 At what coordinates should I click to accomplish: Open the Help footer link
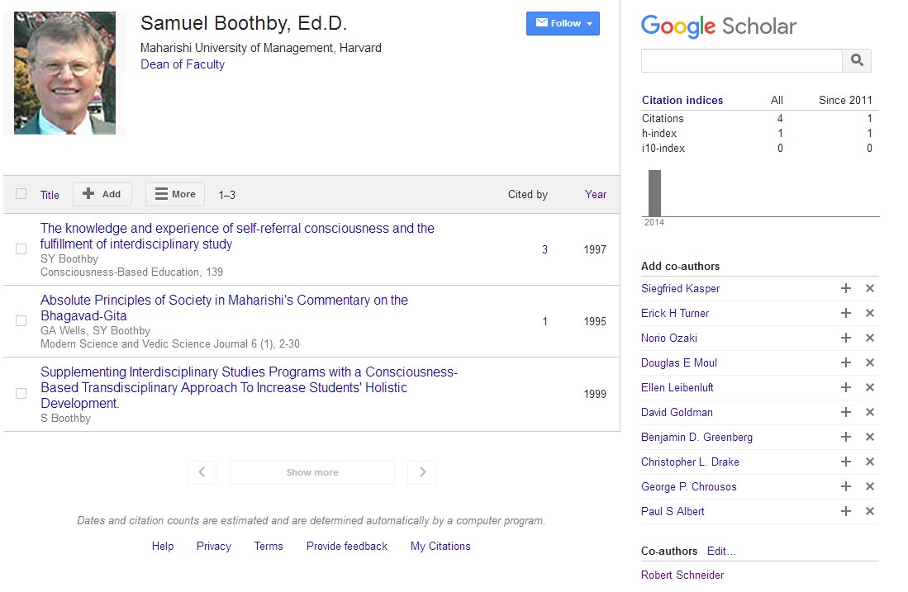(163, 546)
